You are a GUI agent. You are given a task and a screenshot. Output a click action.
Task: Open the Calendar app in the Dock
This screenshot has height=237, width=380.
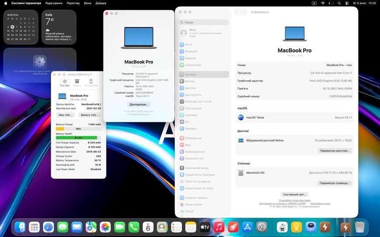pyautogui.click(x=148, y=227)
